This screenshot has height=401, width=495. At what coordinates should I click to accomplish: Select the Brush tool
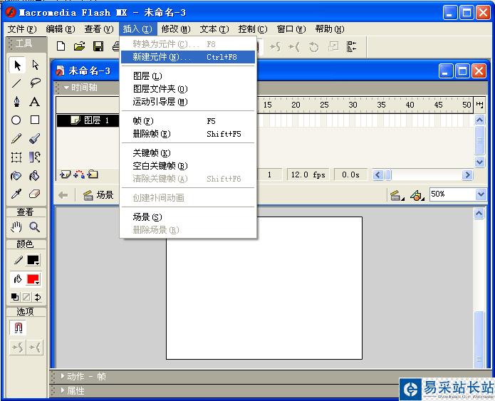tap(35, 138)
